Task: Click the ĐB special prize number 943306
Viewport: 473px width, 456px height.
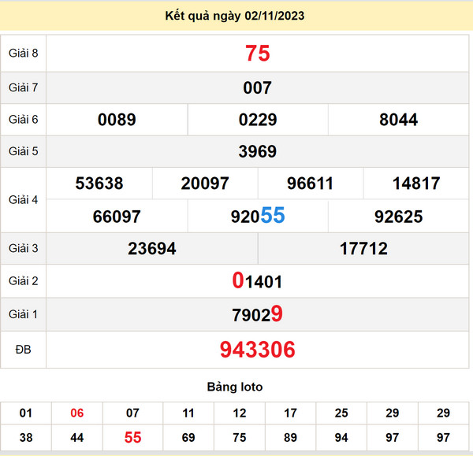Action: click(258, 350)
